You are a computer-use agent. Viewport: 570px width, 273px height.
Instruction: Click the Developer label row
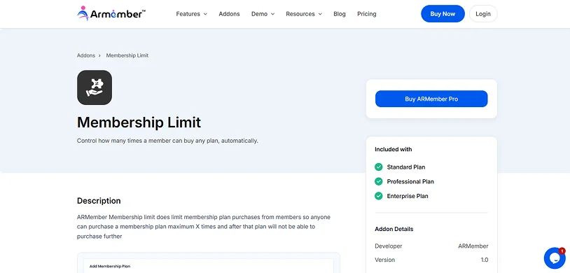(x=431, y=246)
